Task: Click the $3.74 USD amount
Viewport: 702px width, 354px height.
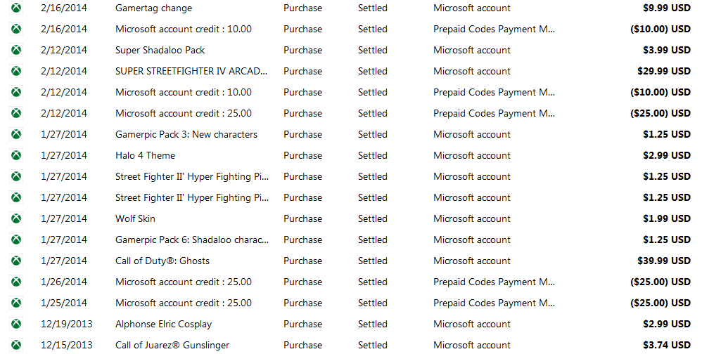Action: point(667,345)
